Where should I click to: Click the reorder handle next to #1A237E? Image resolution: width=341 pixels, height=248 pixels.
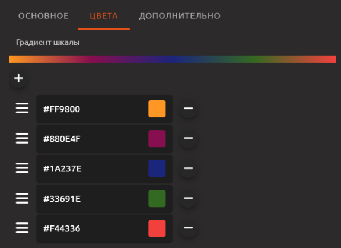pyautogui.click(x=22, y=168)
